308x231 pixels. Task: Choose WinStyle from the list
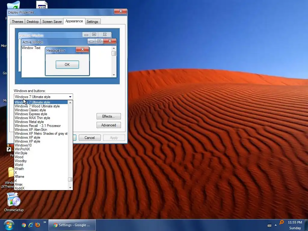click(41, 153)
